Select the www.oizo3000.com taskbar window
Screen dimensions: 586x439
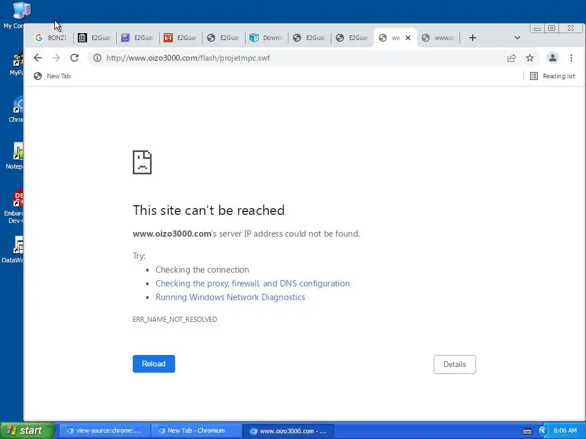pos(288,431)
